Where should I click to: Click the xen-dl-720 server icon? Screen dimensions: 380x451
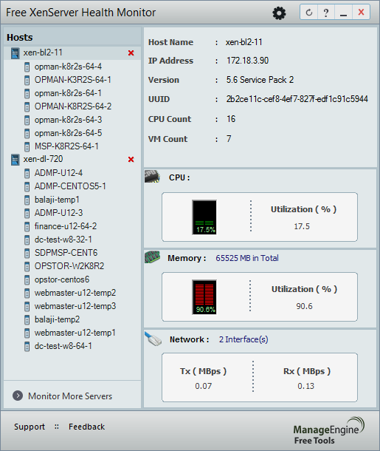[x=15, y=160]
